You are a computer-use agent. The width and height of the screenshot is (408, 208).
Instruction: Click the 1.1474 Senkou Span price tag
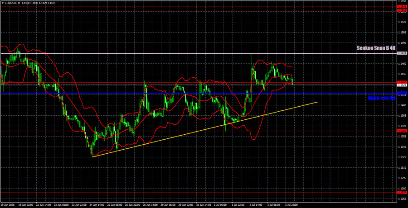pyautogui.click(x=401, y=53)
